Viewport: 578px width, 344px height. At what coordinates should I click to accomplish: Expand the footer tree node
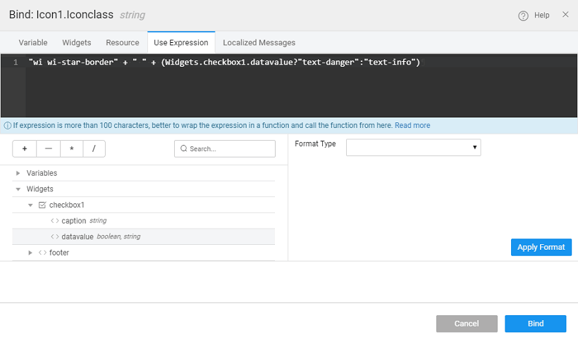tap(30, 253)
